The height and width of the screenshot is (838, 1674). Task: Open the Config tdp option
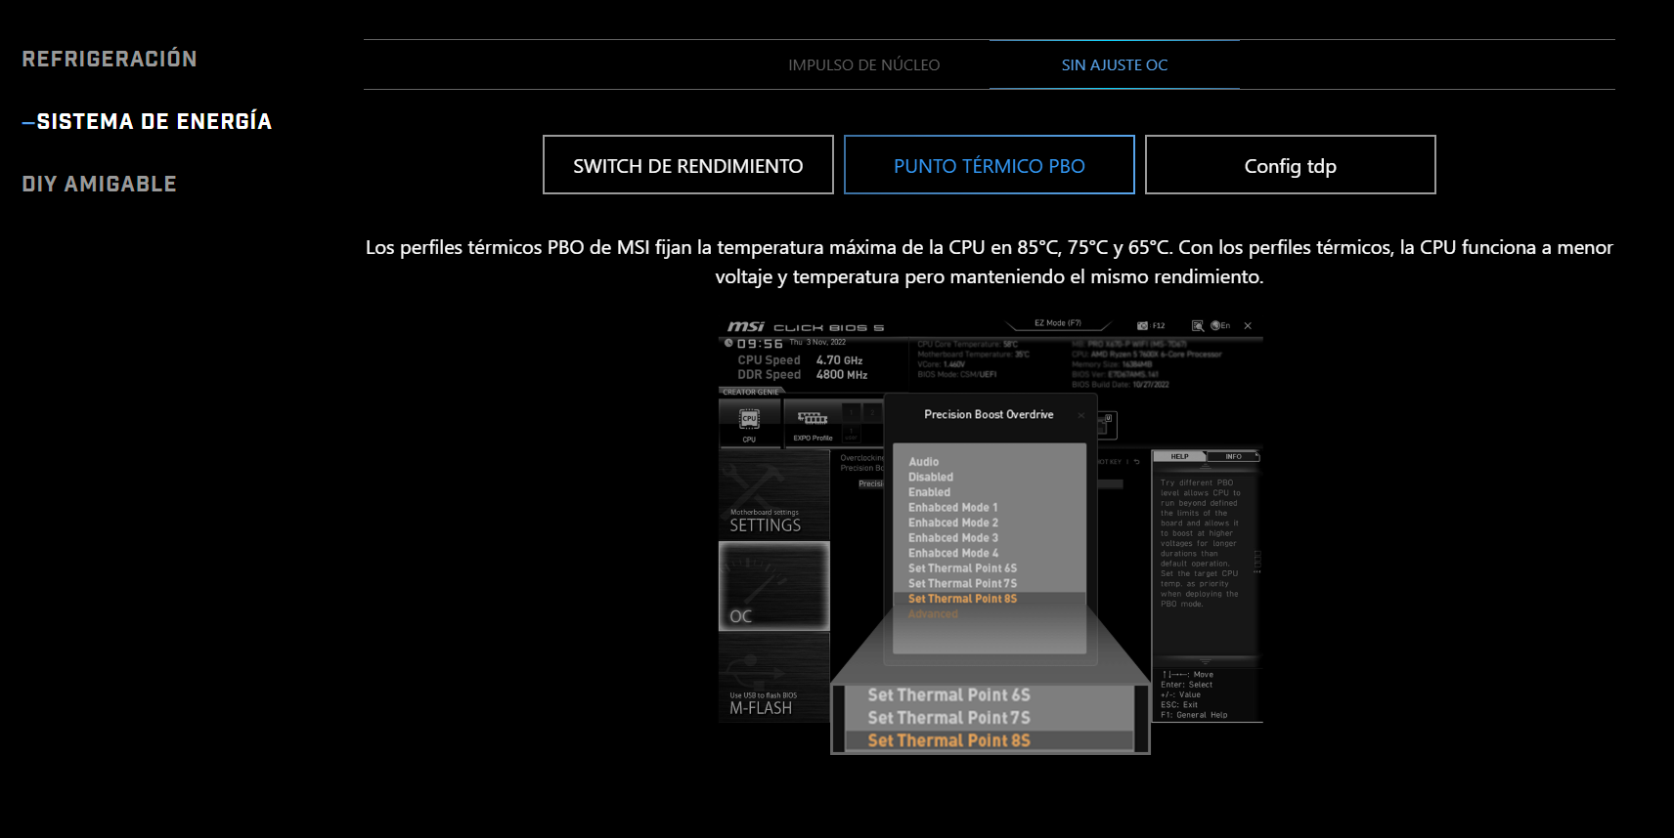pos(1290,166)
